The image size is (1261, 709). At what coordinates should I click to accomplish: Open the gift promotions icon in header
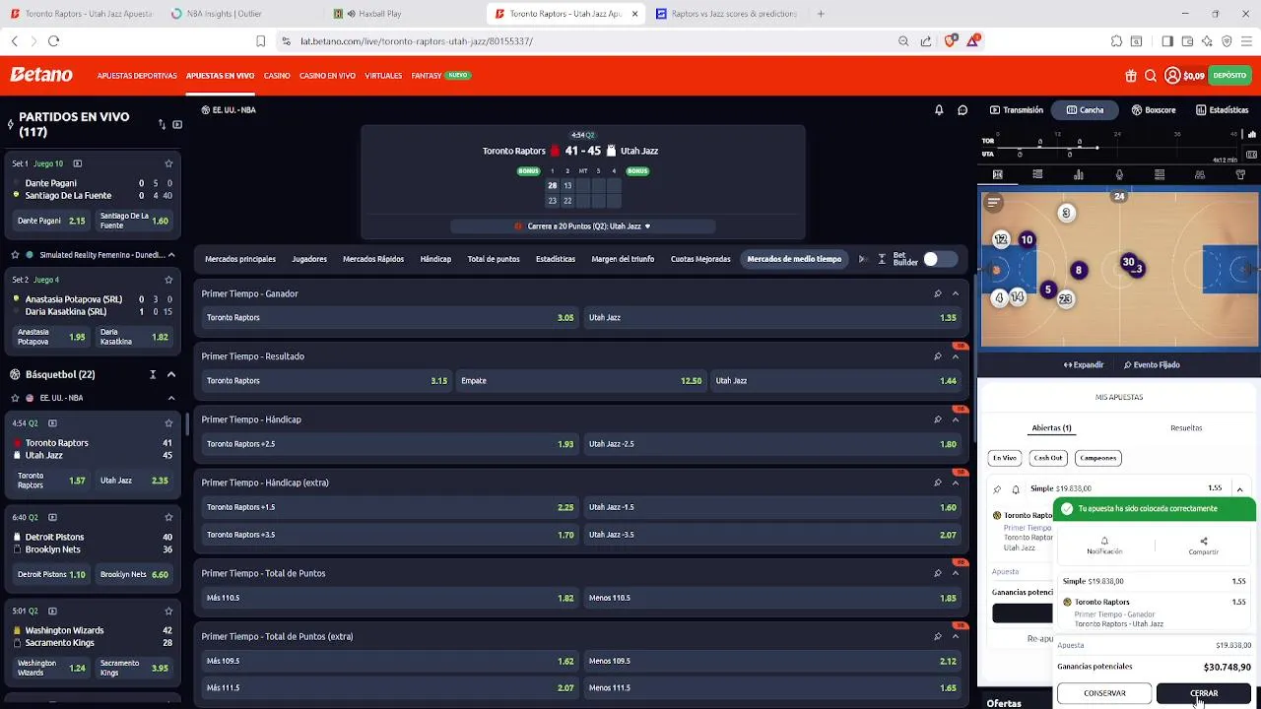(x=1131, y=76)
